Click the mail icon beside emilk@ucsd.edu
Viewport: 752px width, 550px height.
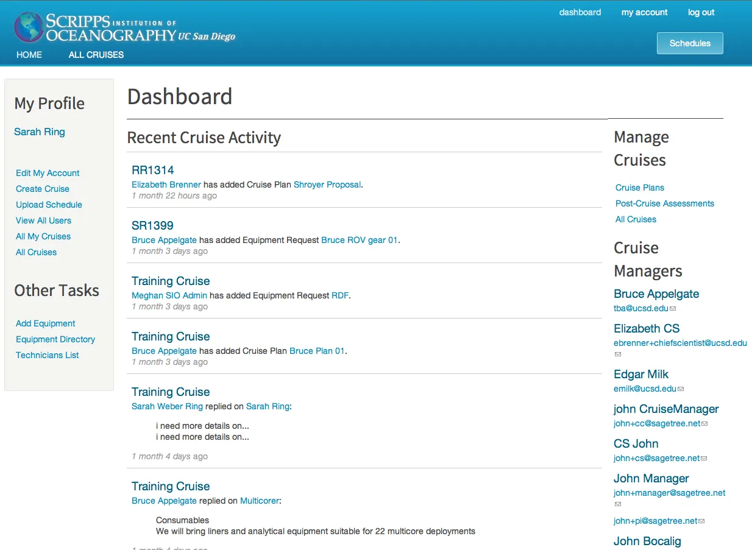tap(681, 389)
